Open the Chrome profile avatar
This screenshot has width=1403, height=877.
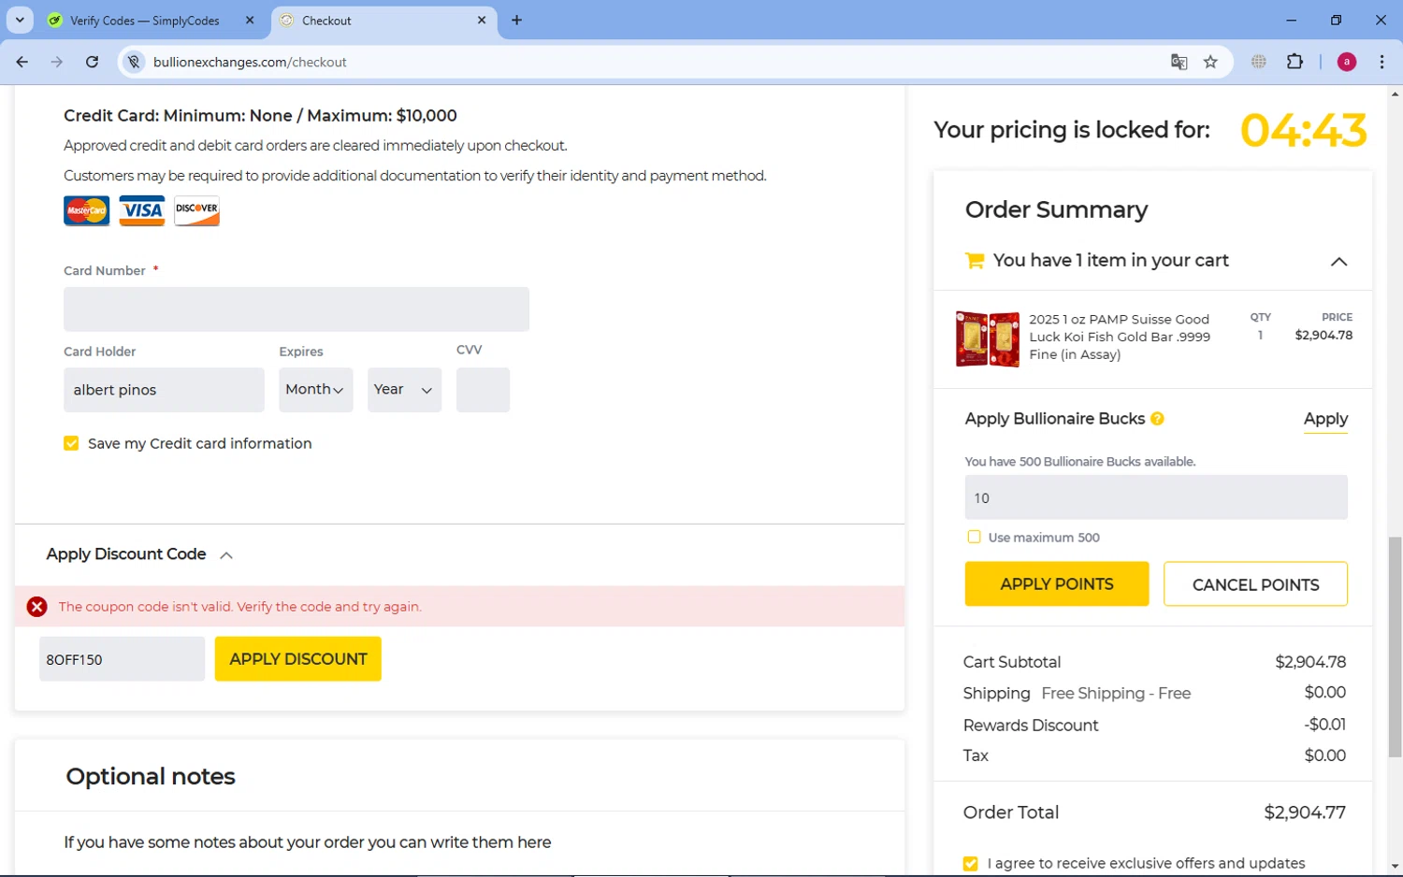(x=1347, y=62)
